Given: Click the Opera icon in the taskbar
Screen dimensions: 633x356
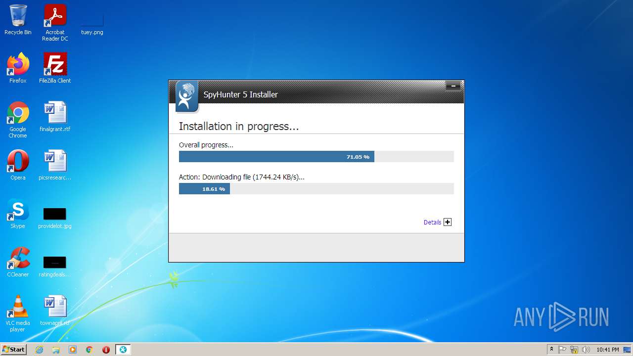Looking at the screenshot, I should pos(106,350).
